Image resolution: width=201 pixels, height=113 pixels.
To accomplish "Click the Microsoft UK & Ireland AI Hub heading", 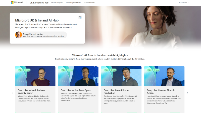I will (x=37, y=20).
